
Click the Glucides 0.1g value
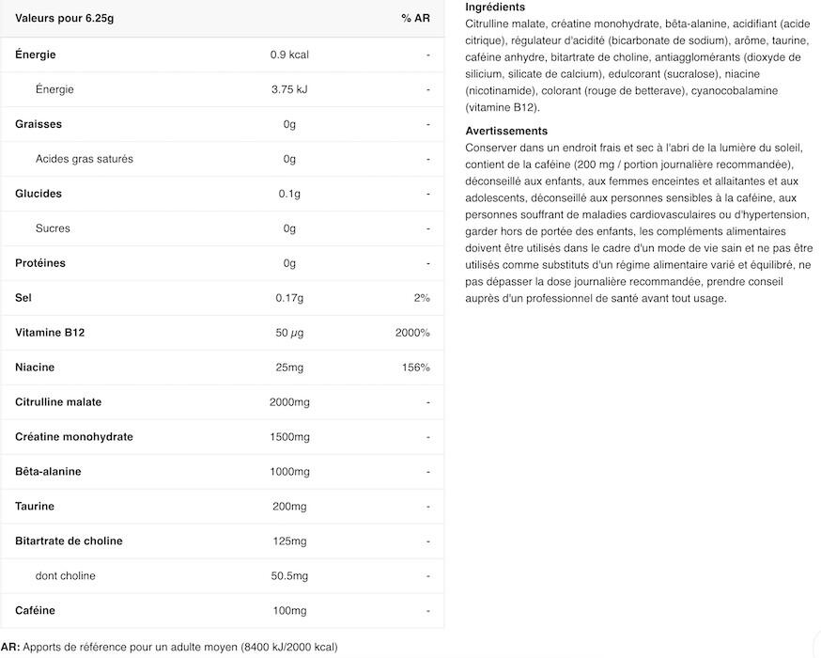click(x=289, y=194)
